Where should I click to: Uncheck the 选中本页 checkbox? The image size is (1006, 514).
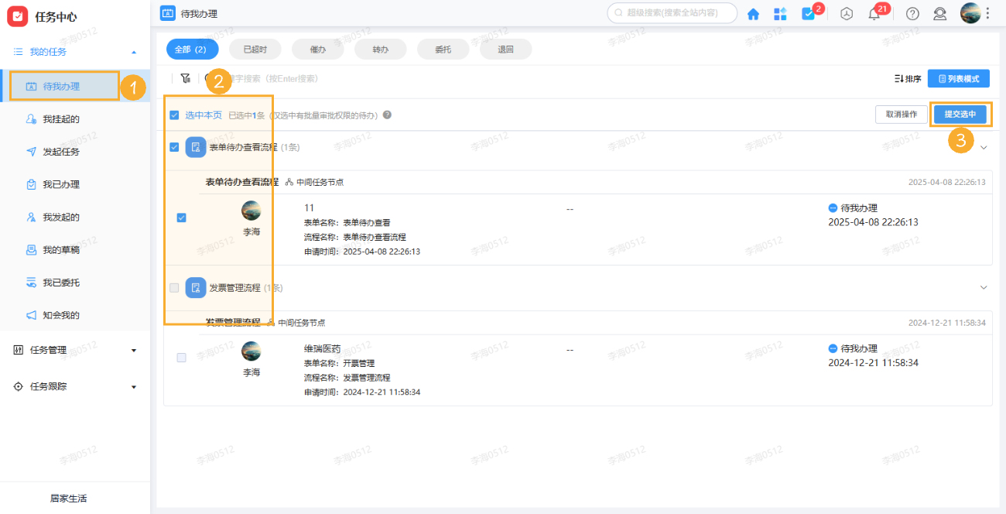[x=174, y=114]
